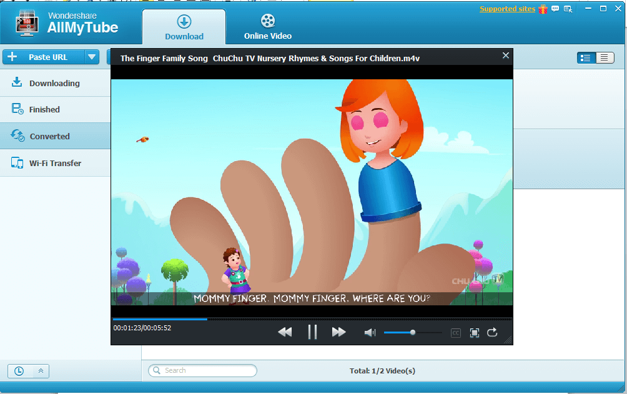Open the Finished list
Screen dimensions: 627x394
coord(55,110)
